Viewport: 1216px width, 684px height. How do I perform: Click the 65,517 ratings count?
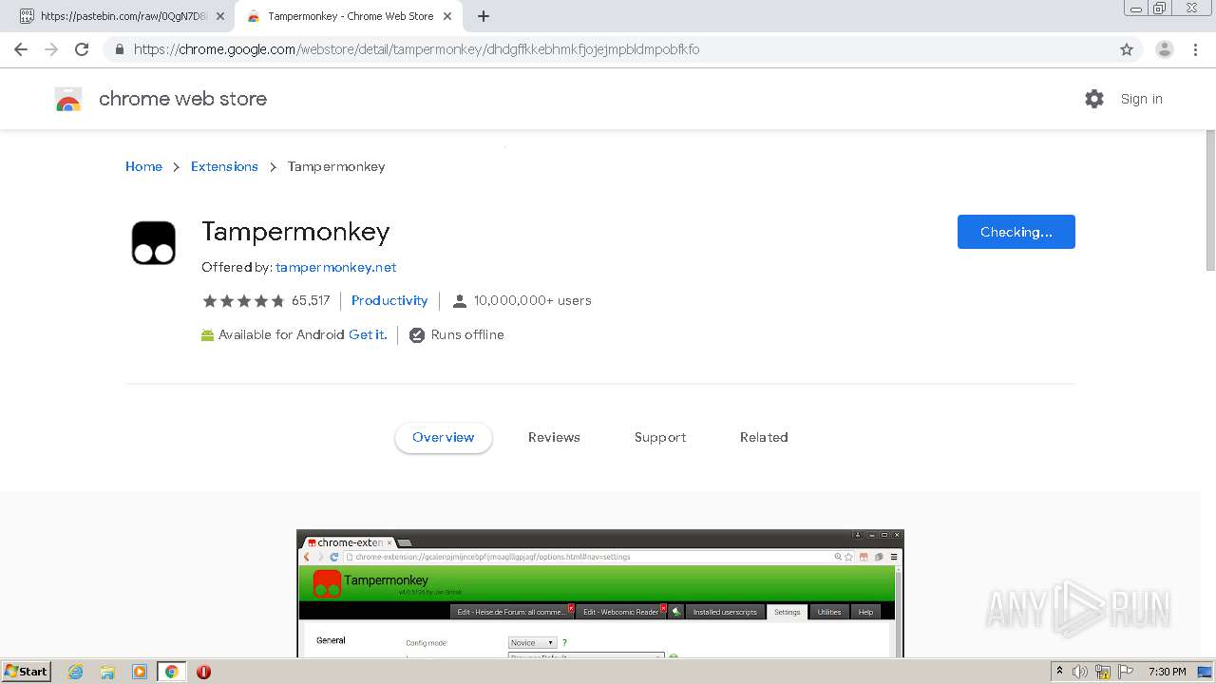[311, 300]
